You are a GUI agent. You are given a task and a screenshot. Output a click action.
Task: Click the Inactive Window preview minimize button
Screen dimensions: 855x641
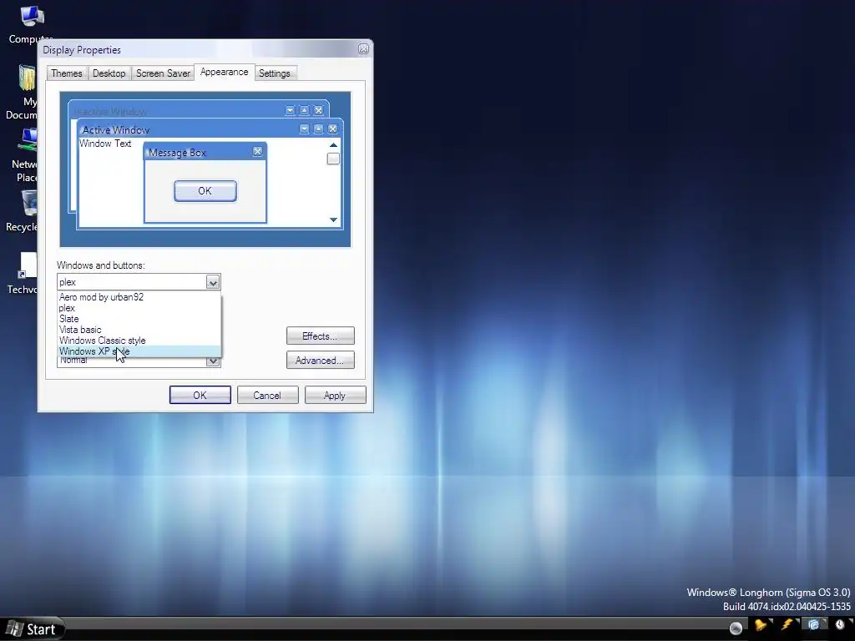[x=290, y=110]
